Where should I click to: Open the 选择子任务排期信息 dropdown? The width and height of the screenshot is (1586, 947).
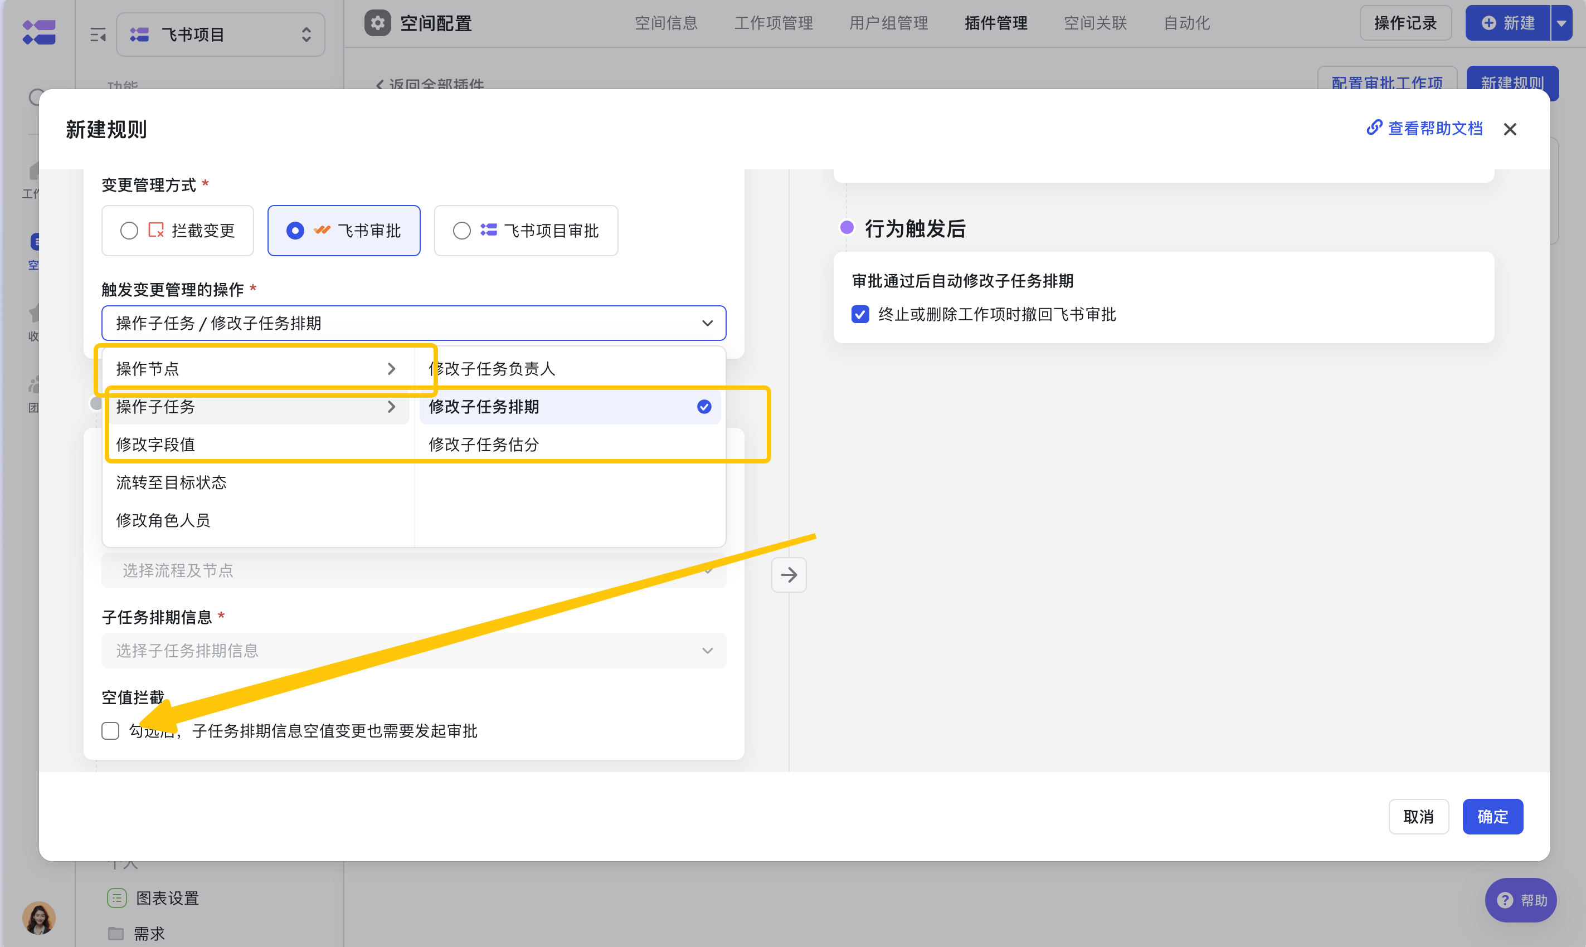click(413, 650)
